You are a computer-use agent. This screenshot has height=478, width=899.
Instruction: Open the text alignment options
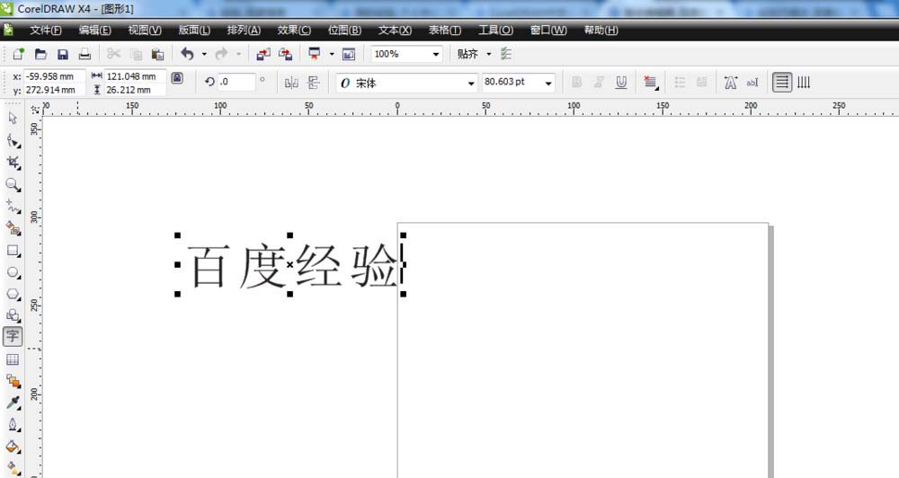(650, 83)
